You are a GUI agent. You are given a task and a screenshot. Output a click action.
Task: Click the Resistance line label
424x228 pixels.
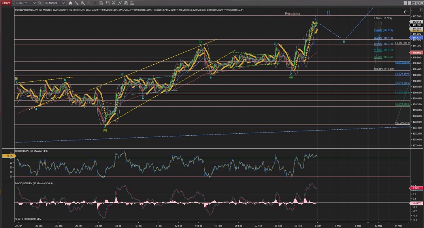pyautogui.click(x=293, y=13)
